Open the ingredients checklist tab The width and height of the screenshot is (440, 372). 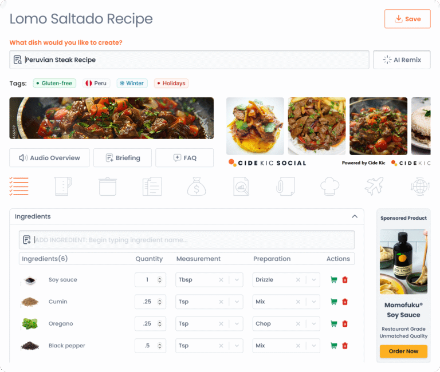[19, 187]
